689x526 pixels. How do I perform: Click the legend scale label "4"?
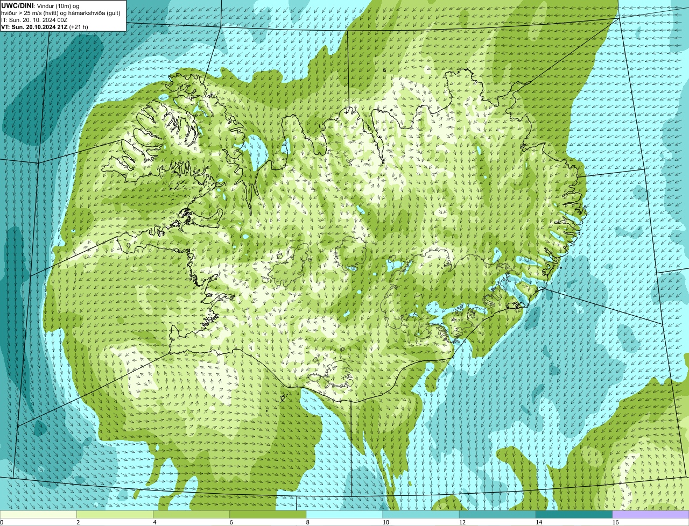coord(154,522)
